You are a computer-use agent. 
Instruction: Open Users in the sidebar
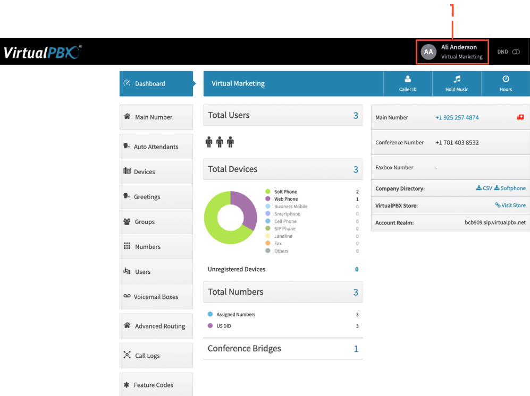[156, 271]
